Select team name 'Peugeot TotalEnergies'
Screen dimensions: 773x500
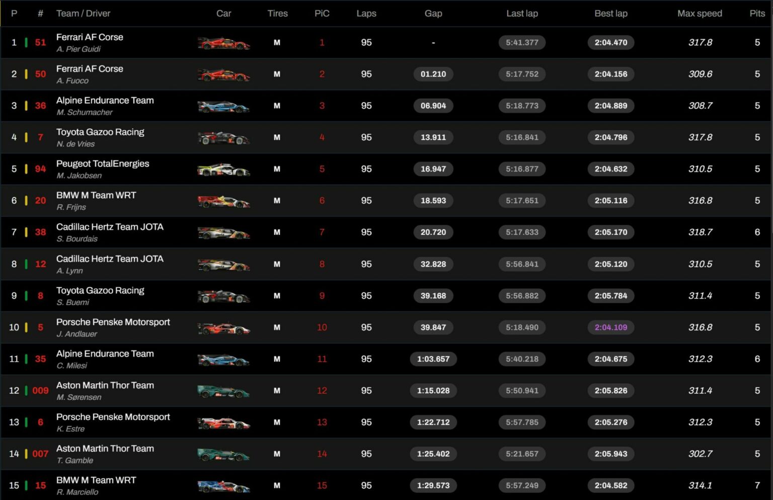(103, 164)
